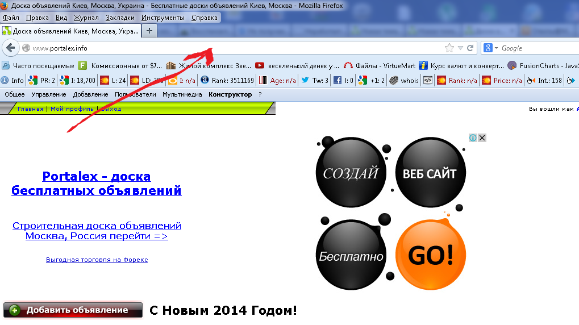
Task: Click the Бесплатно black ad bubble
Action: pos(351,255)
